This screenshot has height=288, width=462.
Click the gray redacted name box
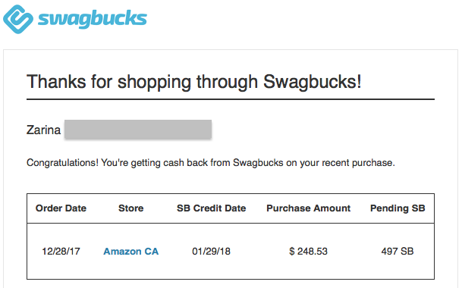138,129
